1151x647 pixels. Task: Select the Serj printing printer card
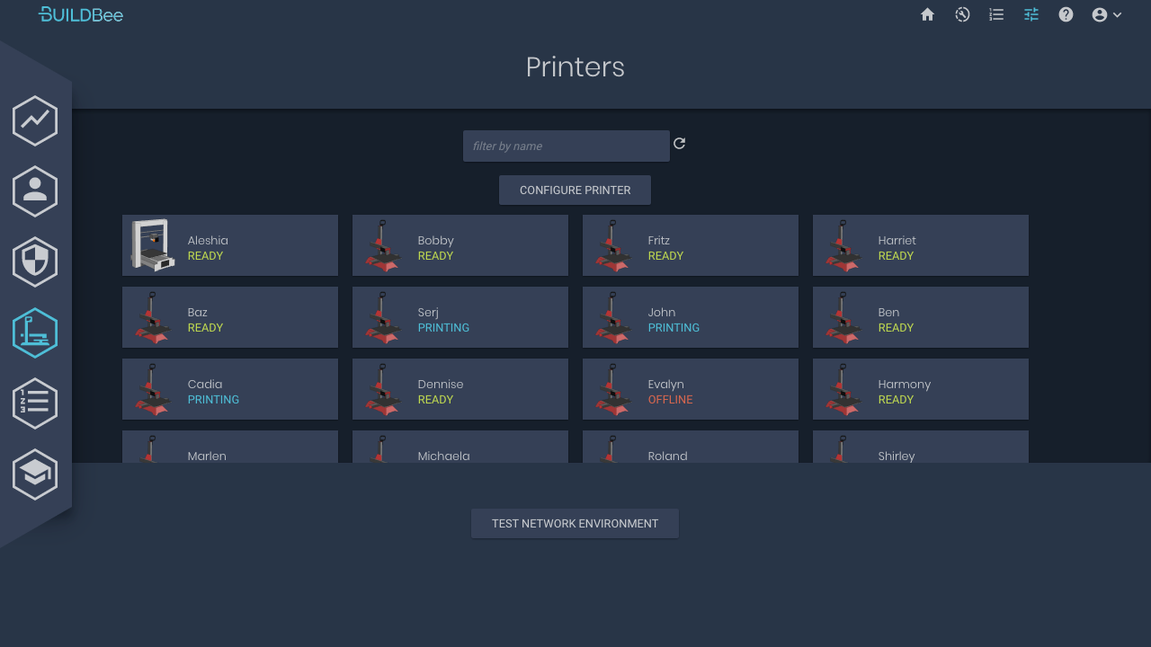click(460, 317)
